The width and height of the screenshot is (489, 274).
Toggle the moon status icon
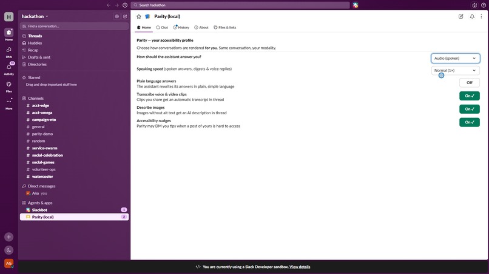click(x=8, y=250)
